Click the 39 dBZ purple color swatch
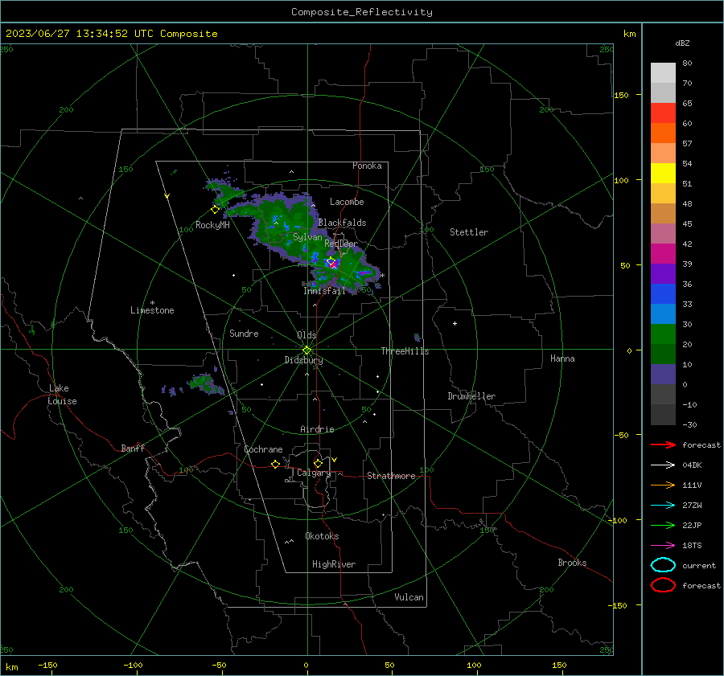 pos(663,273)
